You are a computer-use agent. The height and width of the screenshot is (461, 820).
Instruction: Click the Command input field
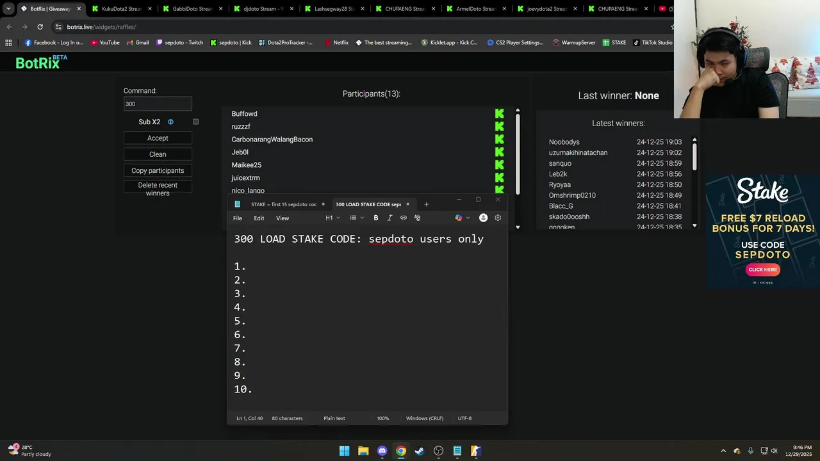(158, 104)
